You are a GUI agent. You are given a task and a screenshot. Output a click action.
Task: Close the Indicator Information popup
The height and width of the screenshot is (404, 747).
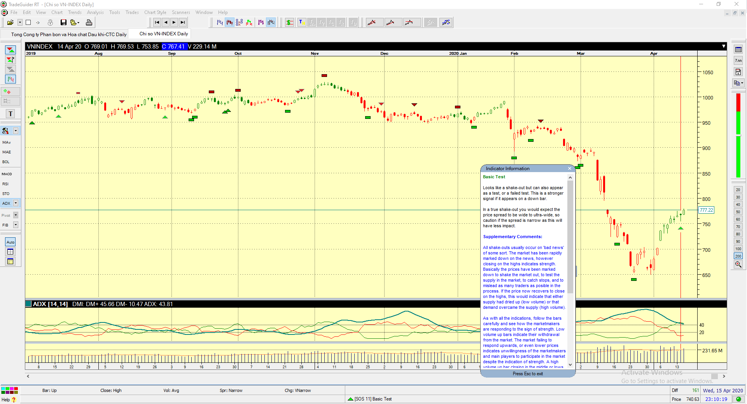coord(570,169)
